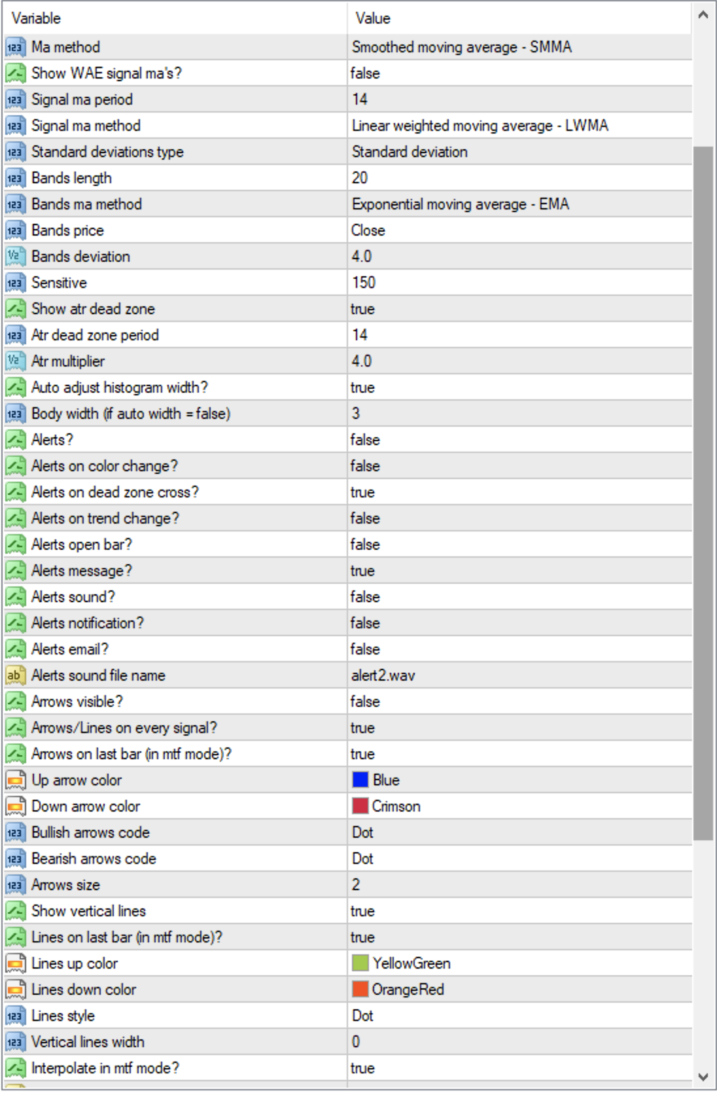Click the string icon beside Alerts sound file name
Viewport: 717px width, 1093px height.
pos(15,675)
